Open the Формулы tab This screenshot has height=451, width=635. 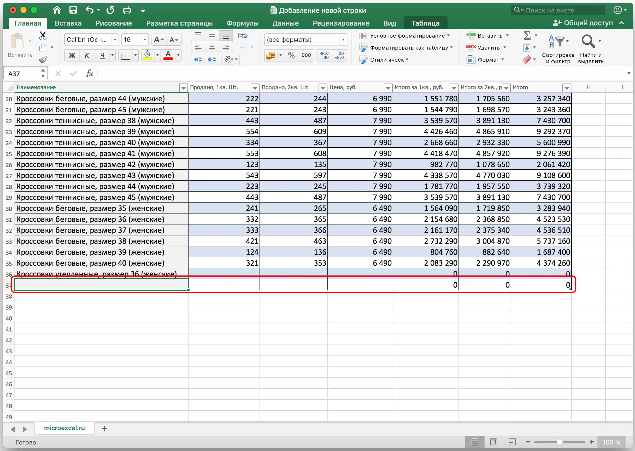tap(243, 23)
